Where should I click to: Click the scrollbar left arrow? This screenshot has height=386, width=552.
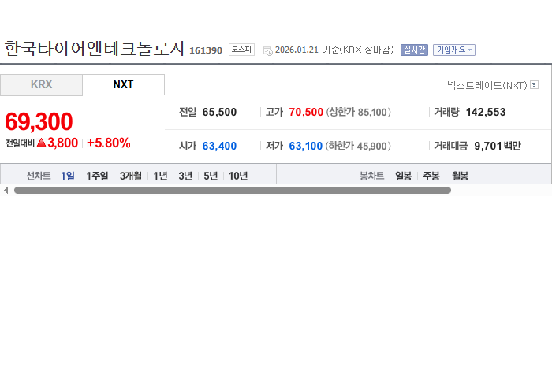click(x=6, y=190)
